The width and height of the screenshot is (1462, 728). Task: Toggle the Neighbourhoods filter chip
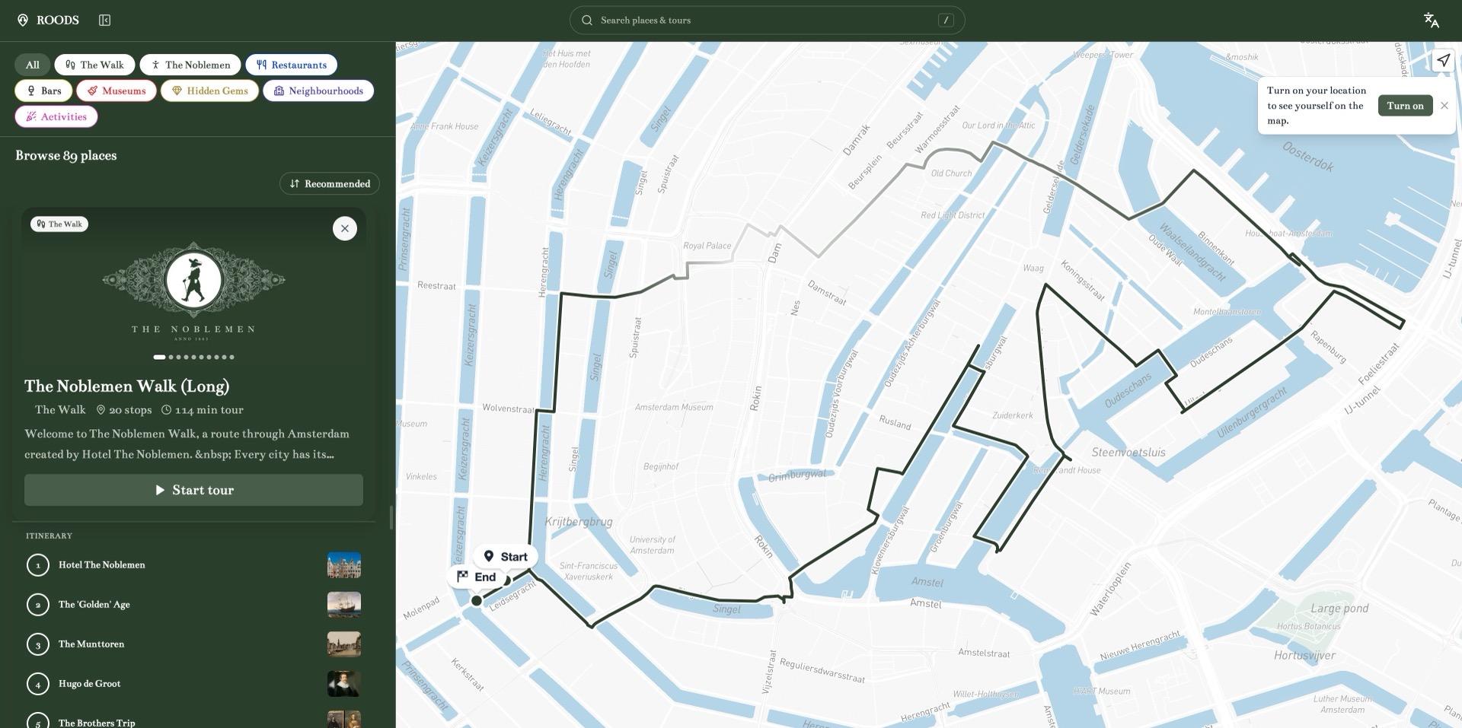[x=318, y=91]
